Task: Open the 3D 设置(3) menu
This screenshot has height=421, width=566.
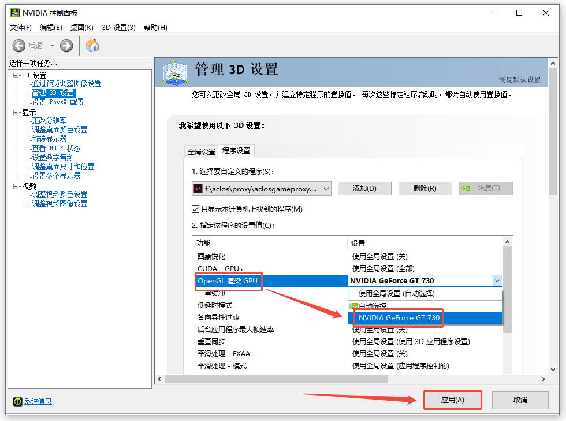Action: pos(119,27)
